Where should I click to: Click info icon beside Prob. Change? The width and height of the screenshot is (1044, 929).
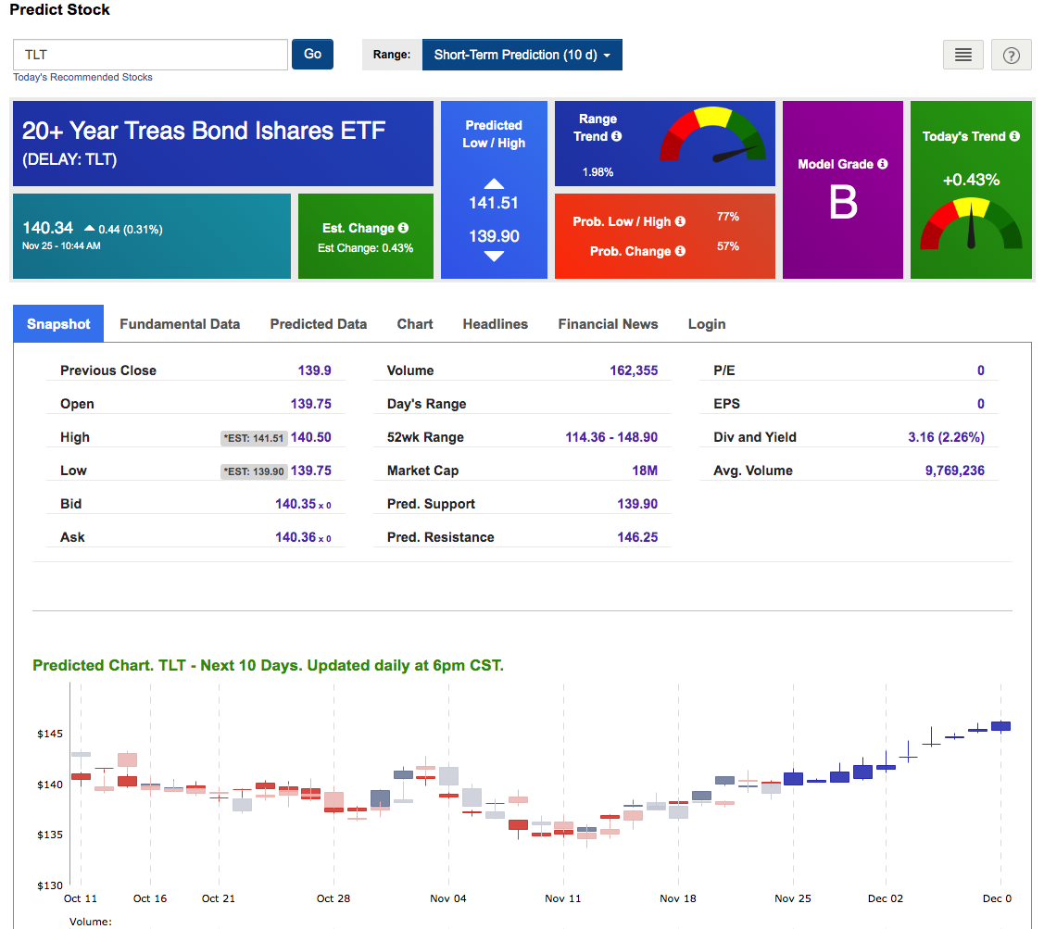[x=680, y=251]
